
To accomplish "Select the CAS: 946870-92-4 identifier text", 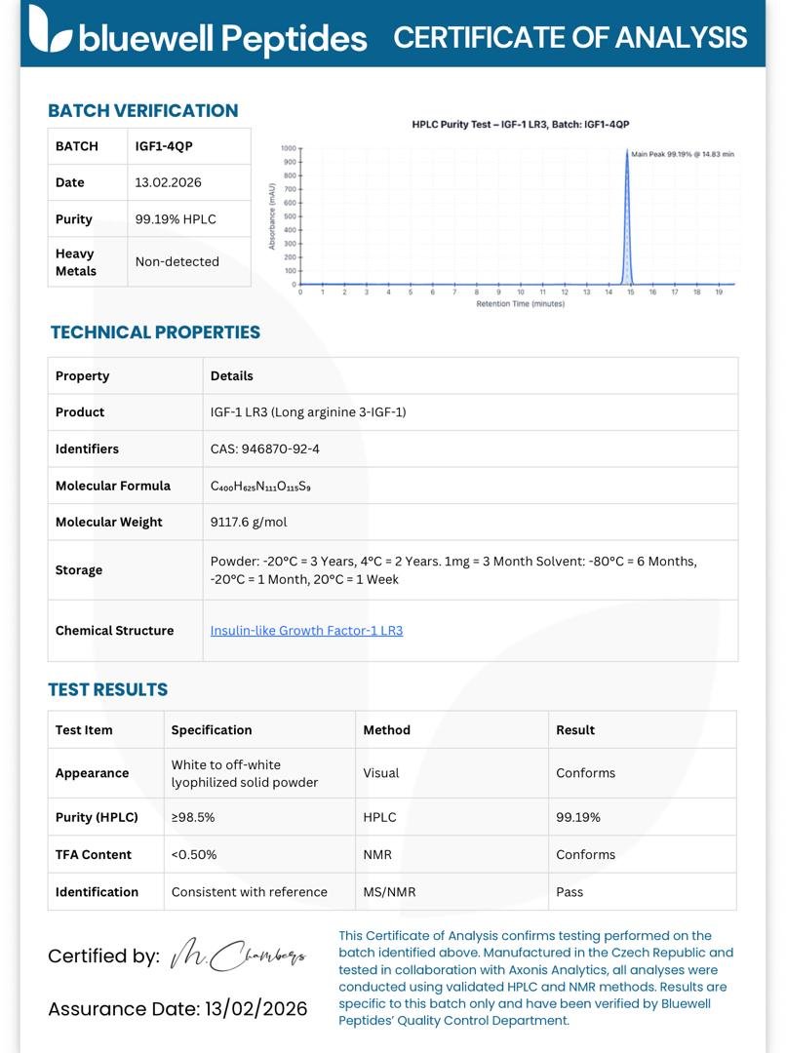I will click(264, 448).
